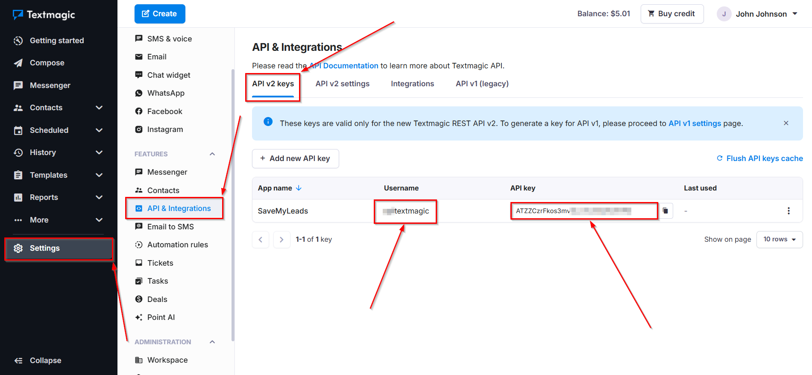Image resolution: width=812 pixels, height=375 pixels.
Task: Open the John Johnson account menu
Action: click(757, 14)
